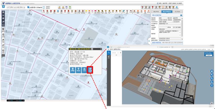Open the 건축물 building info button in popup

tap(73, 70)
